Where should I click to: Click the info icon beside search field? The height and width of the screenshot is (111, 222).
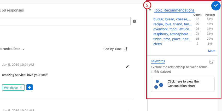tap(134, 21)
